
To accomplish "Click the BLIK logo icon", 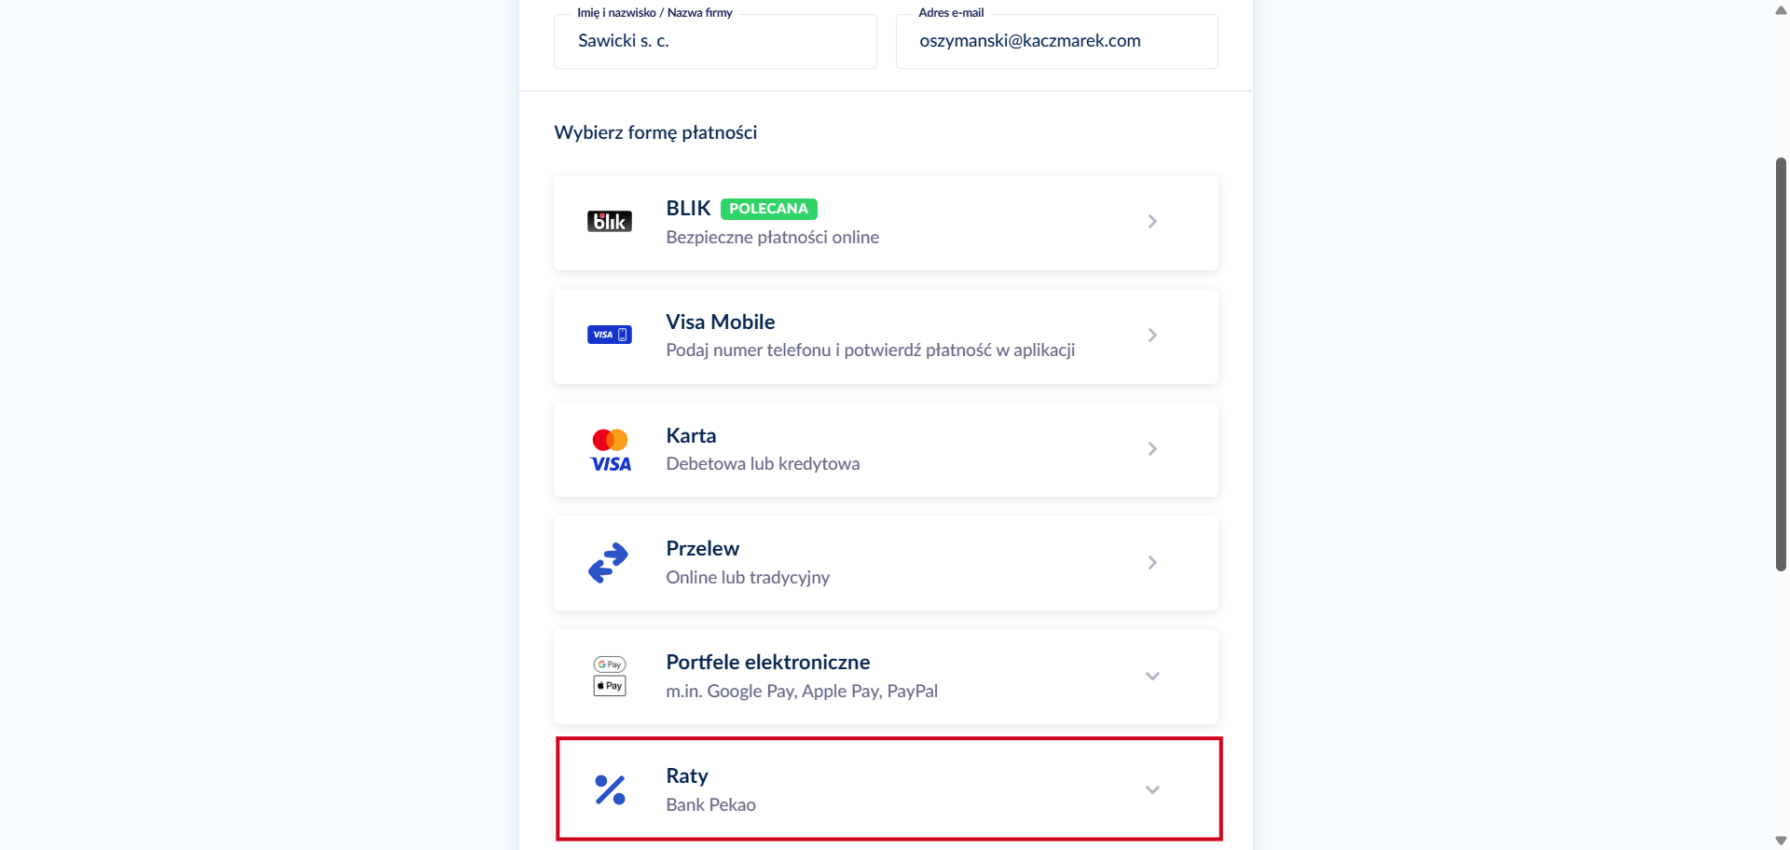I will (609, 222).
